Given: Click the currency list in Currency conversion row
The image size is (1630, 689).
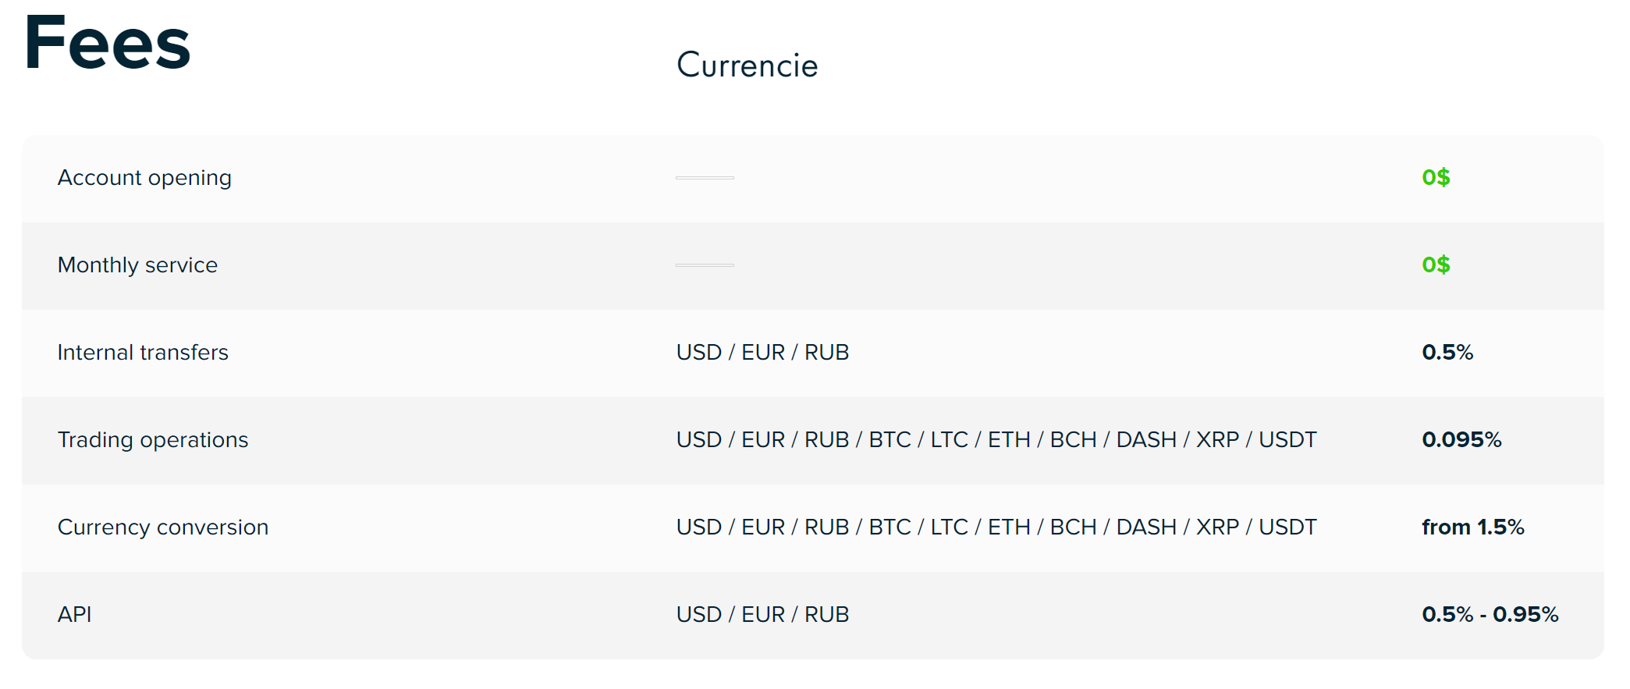Looking at the screenshot, I should click(996, 527).
